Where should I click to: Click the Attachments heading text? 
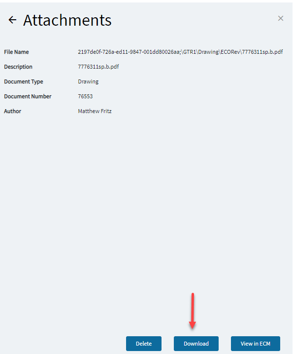(67, 20)
